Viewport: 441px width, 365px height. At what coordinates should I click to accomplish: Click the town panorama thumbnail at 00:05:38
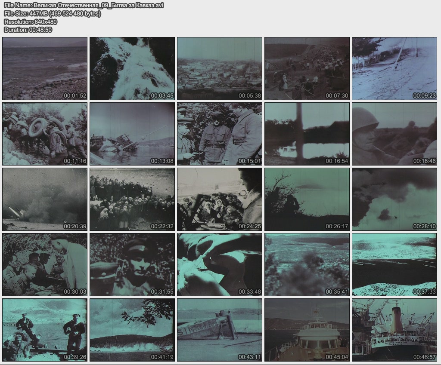tap(220, 68)
